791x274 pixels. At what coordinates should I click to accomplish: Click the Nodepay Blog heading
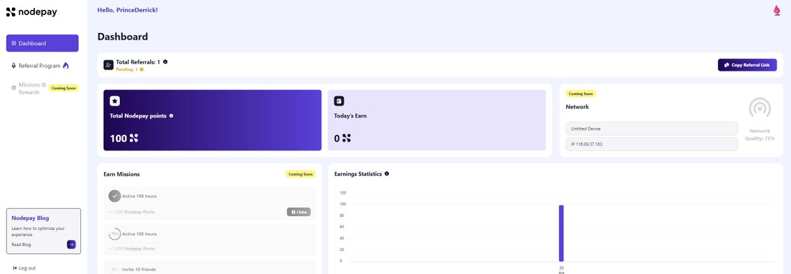click(x=30, y=217)
